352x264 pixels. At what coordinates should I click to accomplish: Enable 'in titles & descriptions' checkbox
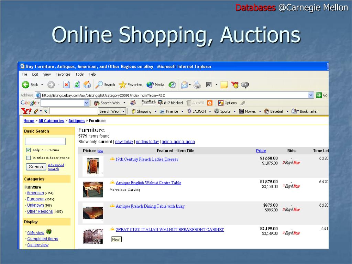[x=28, y=158]
